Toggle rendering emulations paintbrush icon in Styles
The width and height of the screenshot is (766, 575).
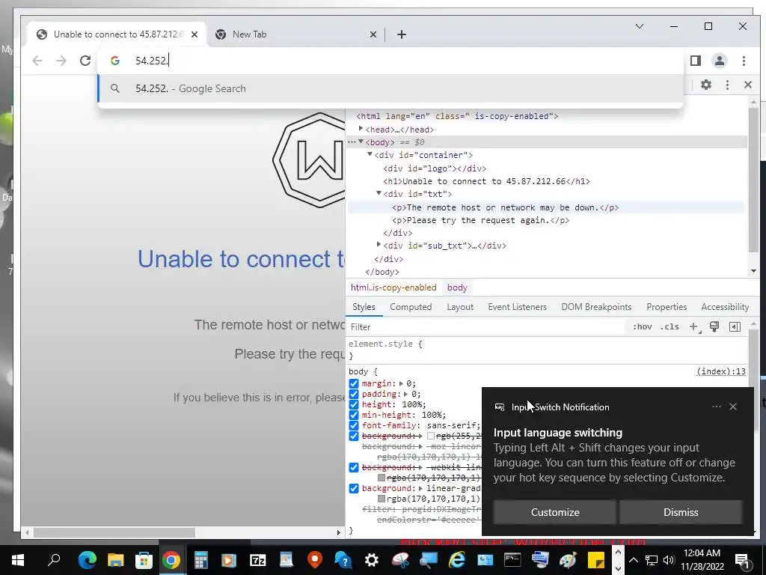click(x=714, y=326)
